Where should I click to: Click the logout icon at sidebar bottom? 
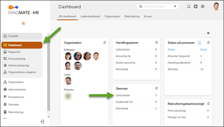click(x=42, y=122)
